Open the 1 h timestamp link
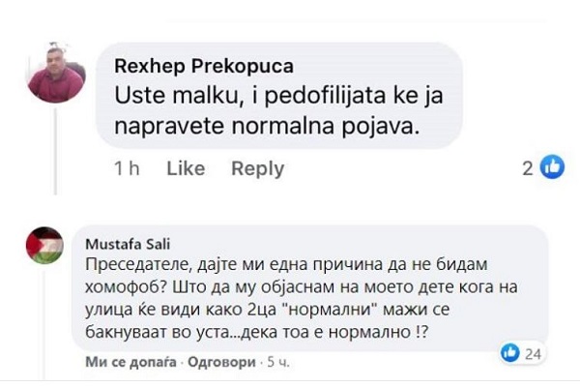 127,168
